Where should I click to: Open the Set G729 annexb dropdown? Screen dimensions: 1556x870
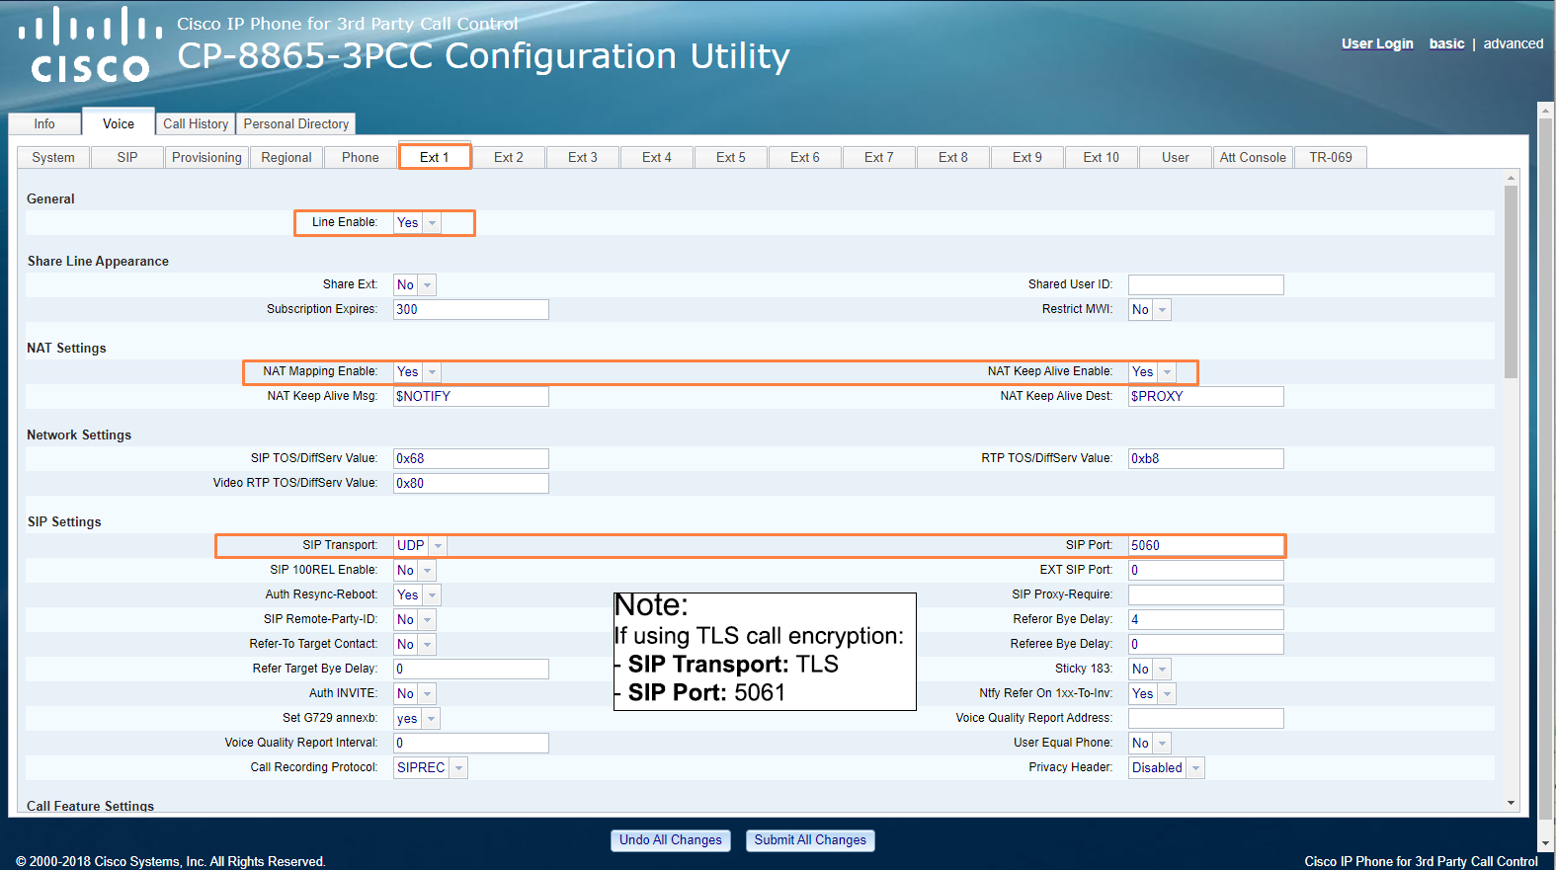coord(417,719)
